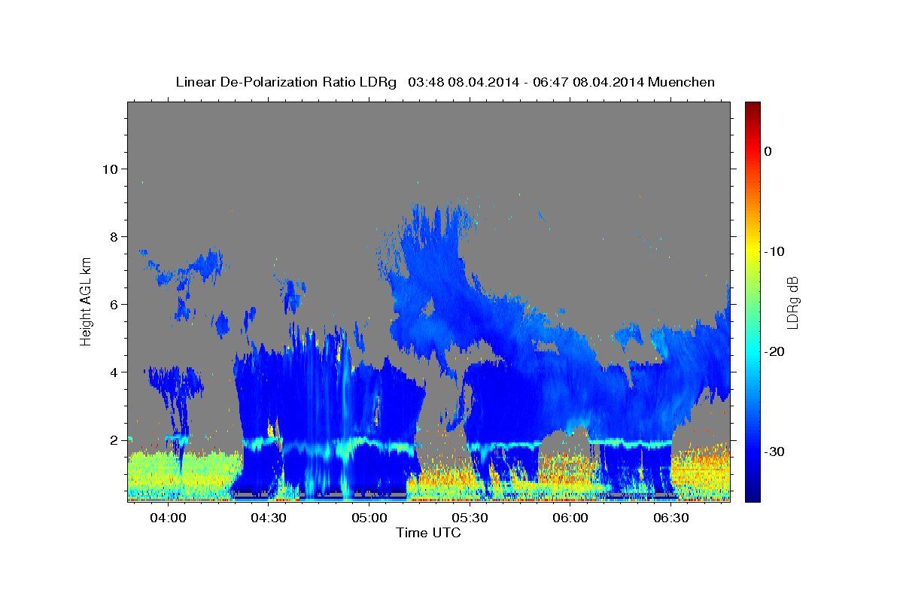Click the plot title text 'Linear De-Polarization Ratio LDRg'
The height and width of the screenshot is (602, 903).
tap(285, 82)
